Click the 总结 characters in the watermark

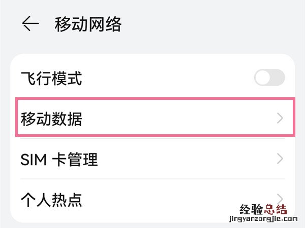click(x=275, y=209)
